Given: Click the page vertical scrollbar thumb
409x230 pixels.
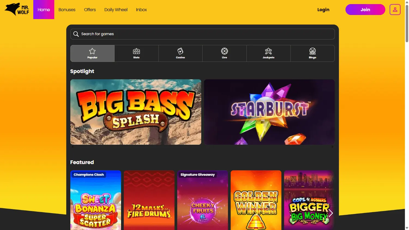Looking at the screenshot, I should click(407, 23).
